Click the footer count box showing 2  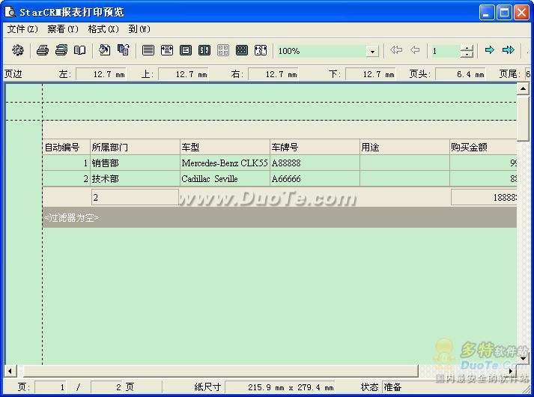[136, 198]
